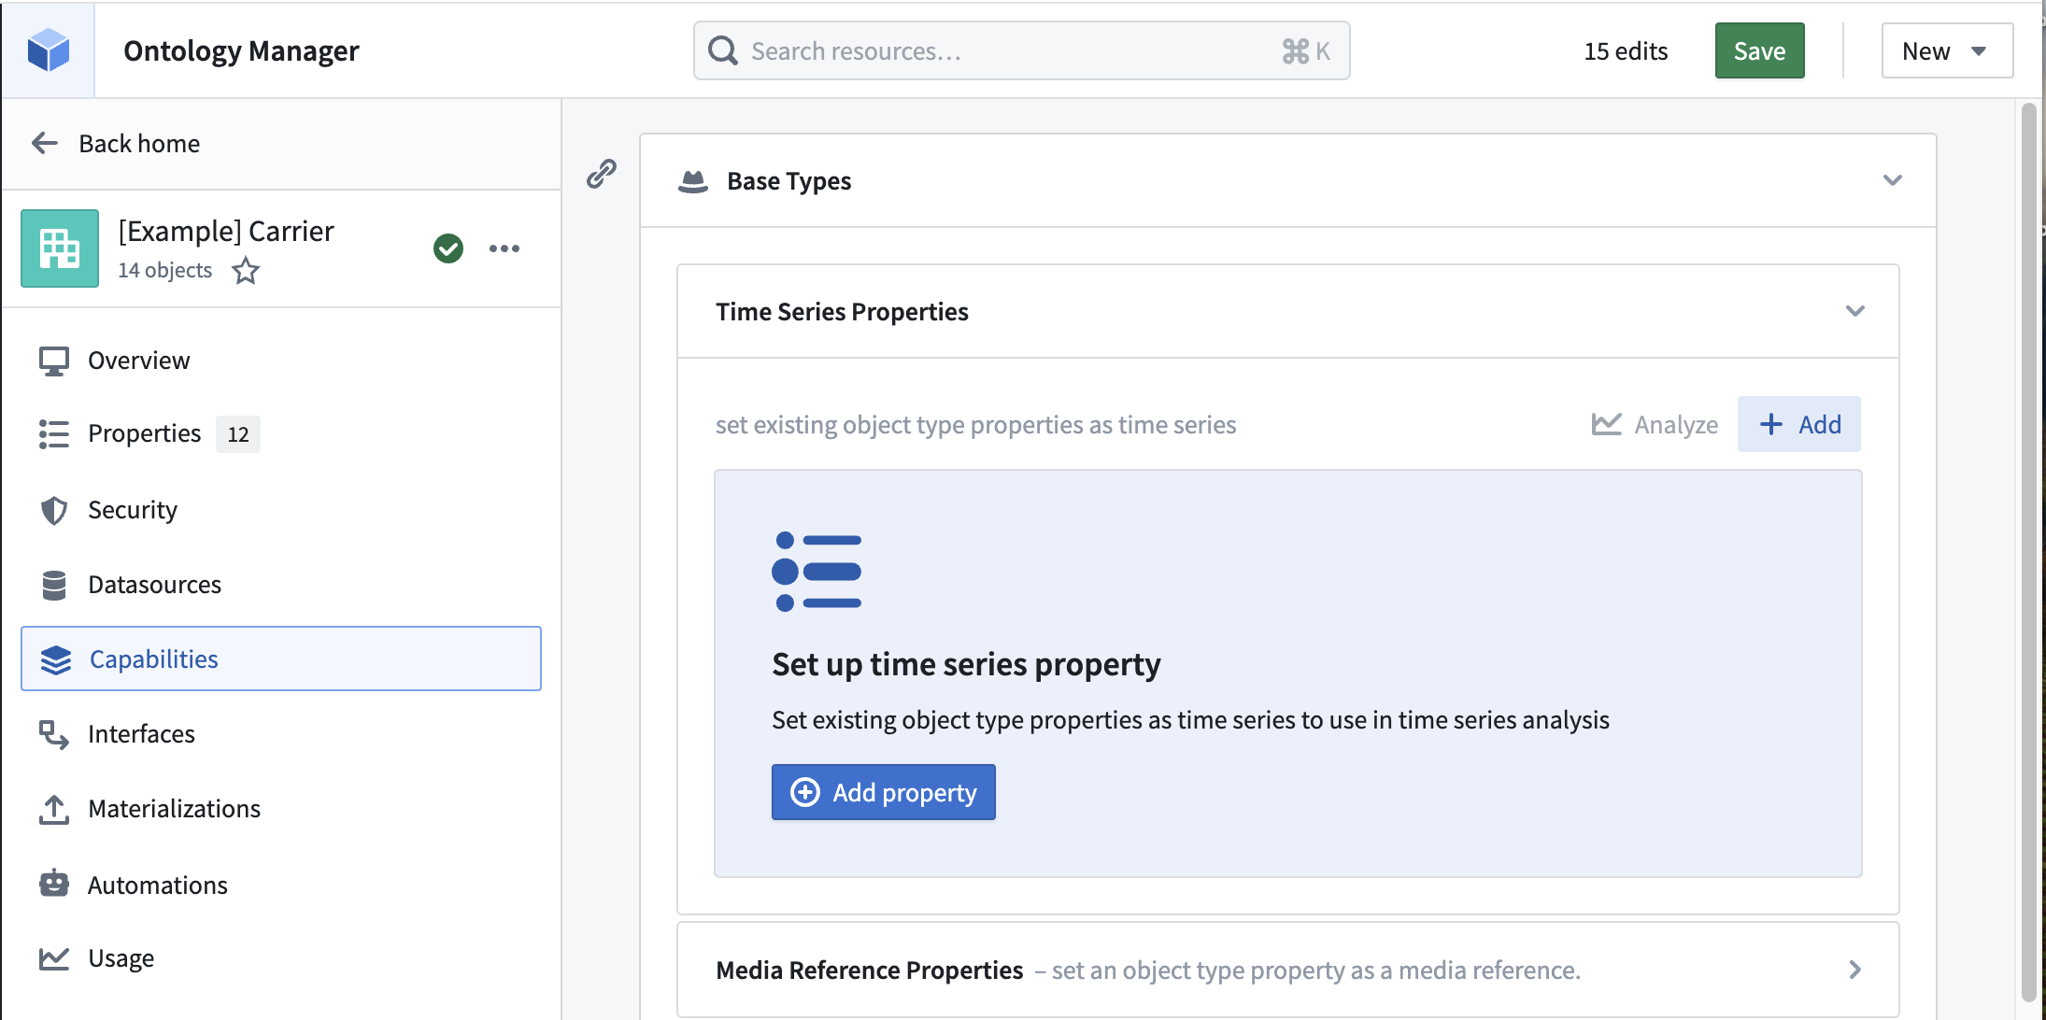Click the 15 edits indicator

[1626, 50]
